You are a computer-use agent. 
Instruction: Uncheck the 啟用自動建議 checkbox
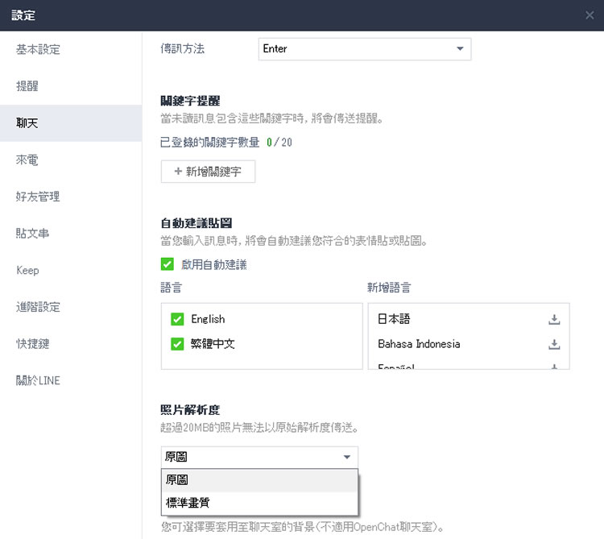(x=168, y=264)
